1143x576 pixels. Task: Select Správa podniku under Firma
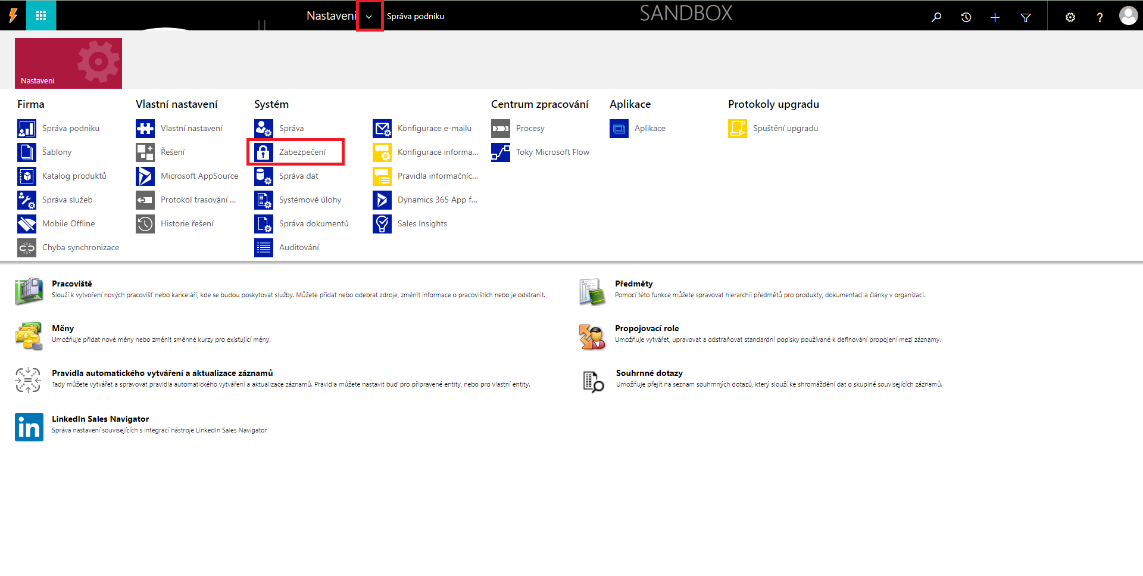pos(70,129)
